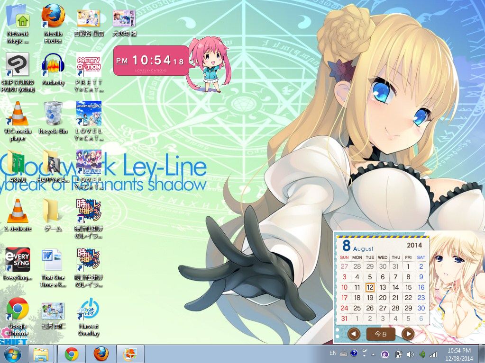The width and height of the screenshot is (485, 363).
Task: Go to previous month in calendar gadget
Action: tap(354, 334)
